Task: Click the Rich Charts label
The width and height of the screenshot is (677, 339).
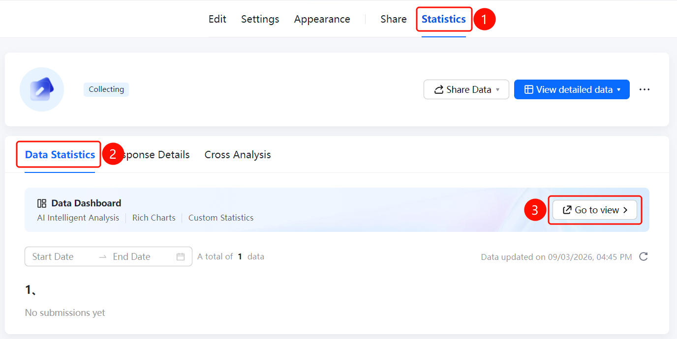Action: (x=154, y=218)
